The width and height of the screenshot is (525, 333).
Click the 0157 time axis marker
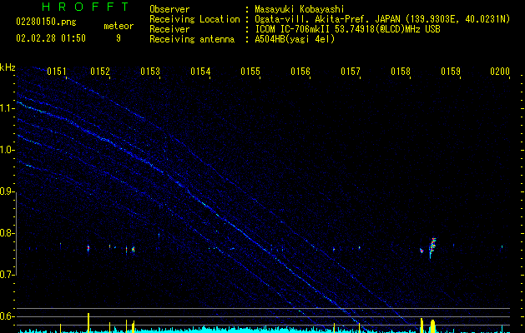(x=351, y=72)
